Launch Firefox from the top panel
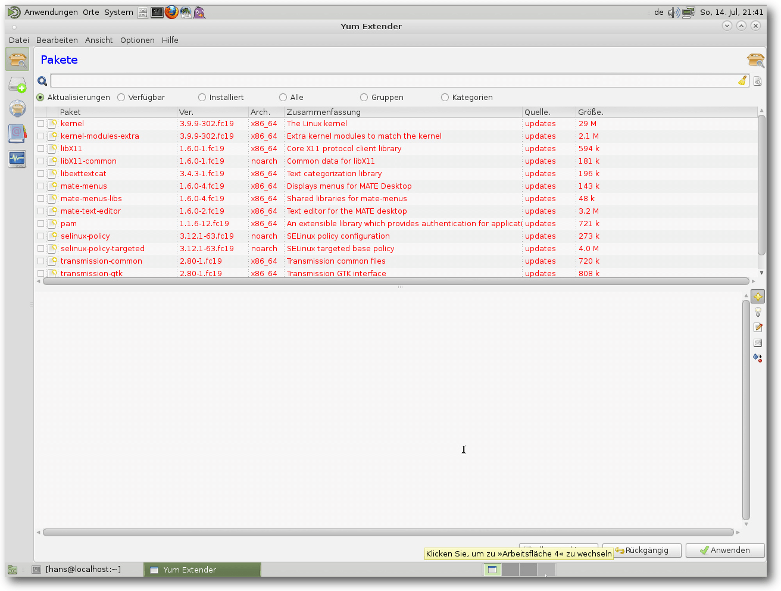 click(171, 12)
